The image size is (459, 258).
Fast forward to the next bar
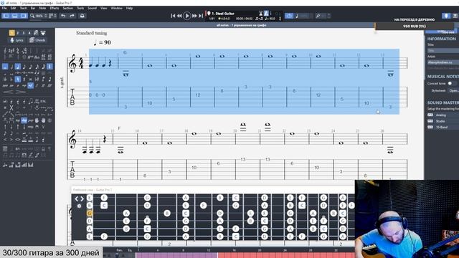[x=194, y=16]
